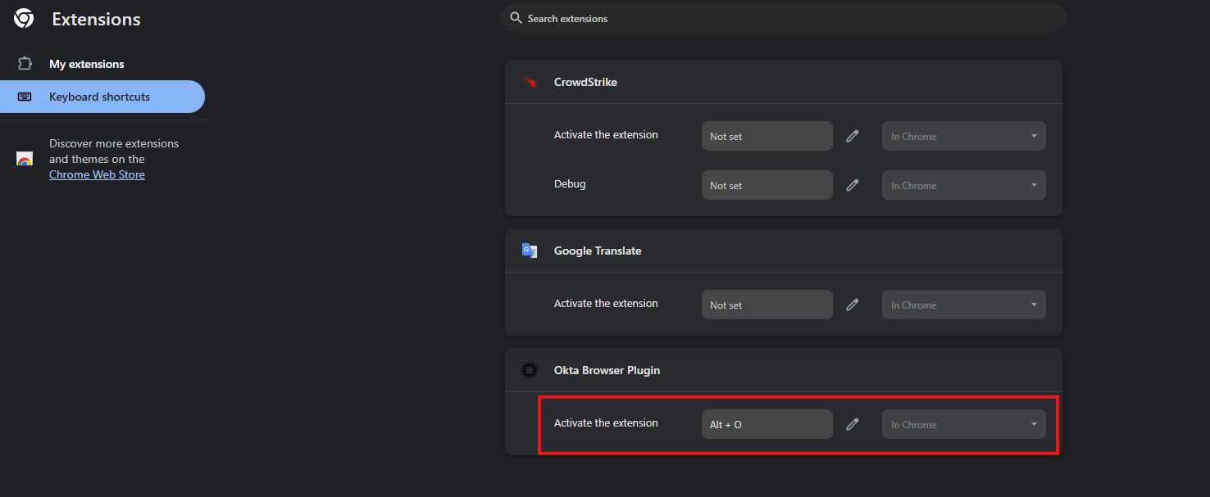Open CrowdStrike Activate scope In Chrome dropdown
This screenshot has width=1210, height=497.
point(964,136)
